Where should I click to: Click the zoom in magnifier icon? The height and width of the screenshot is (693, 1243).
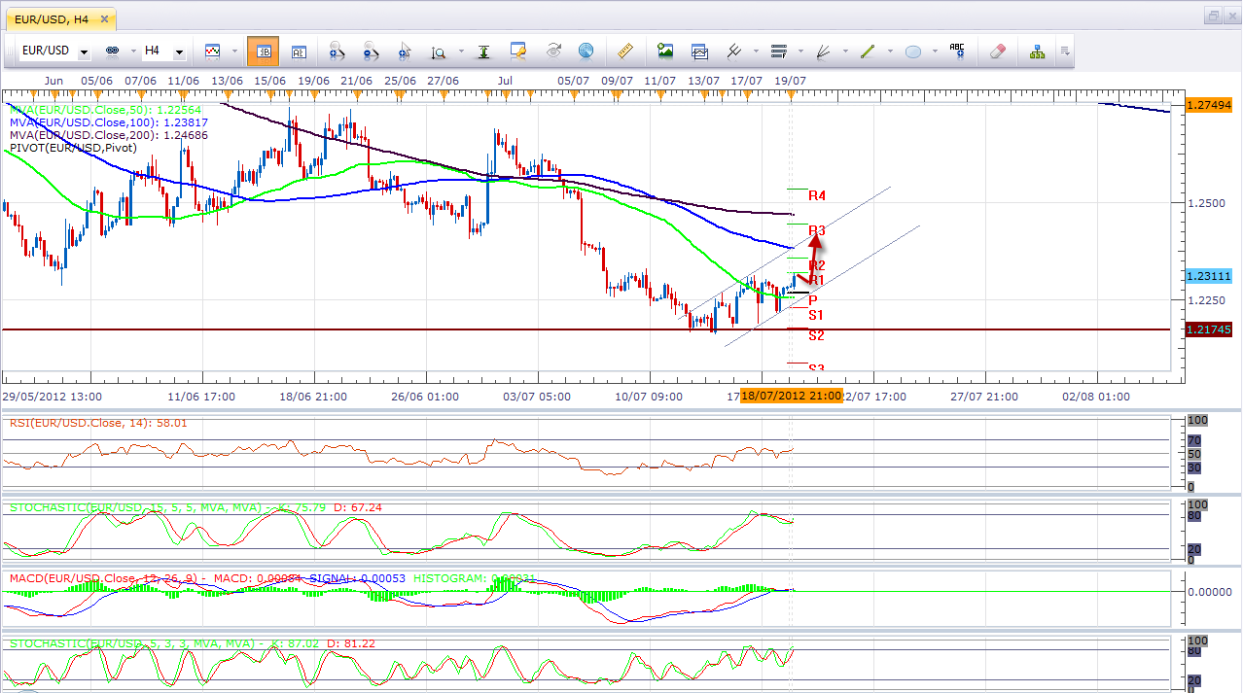pos(337,52)
